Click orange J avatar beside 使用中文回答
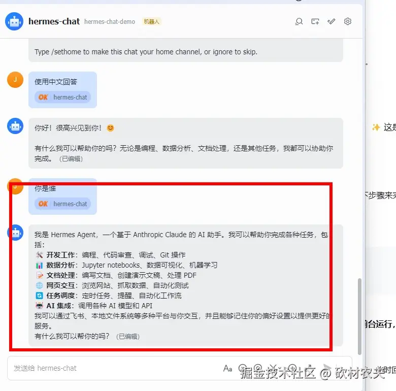Viewport: 396px width, 391px height. [x=15, y=80]
